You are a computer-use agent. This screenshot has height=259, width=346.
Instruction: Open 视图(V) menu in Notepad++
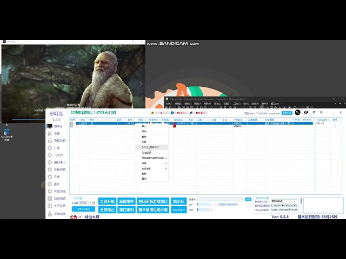tap(198, 104)
